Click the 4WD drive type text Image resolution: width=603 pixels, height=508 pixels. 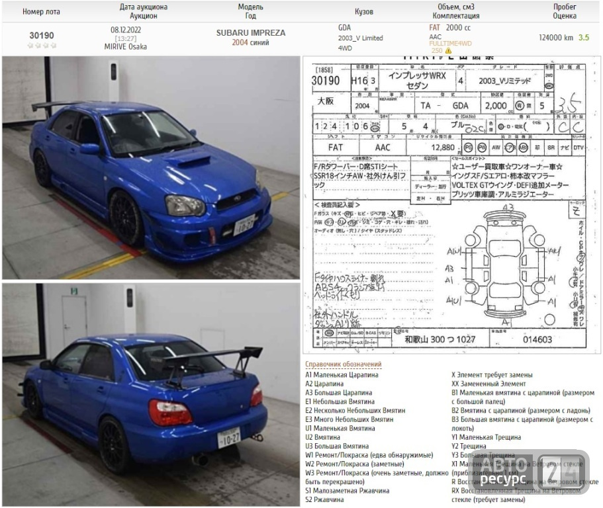[x=345, y=48]
